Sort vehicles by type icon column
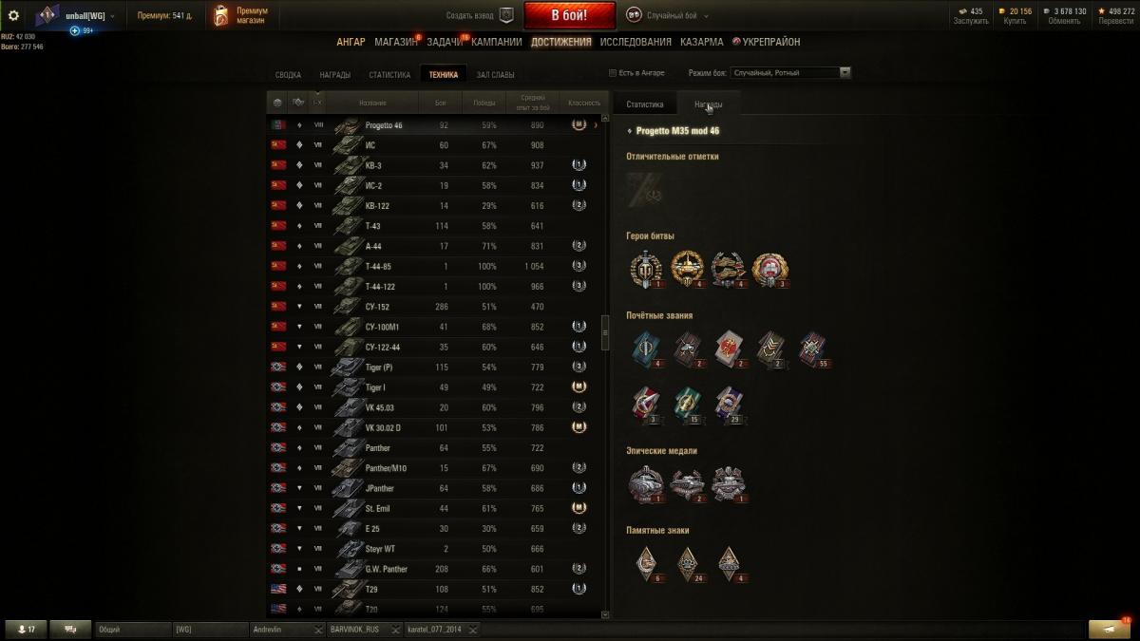 [x=298, y=103]
